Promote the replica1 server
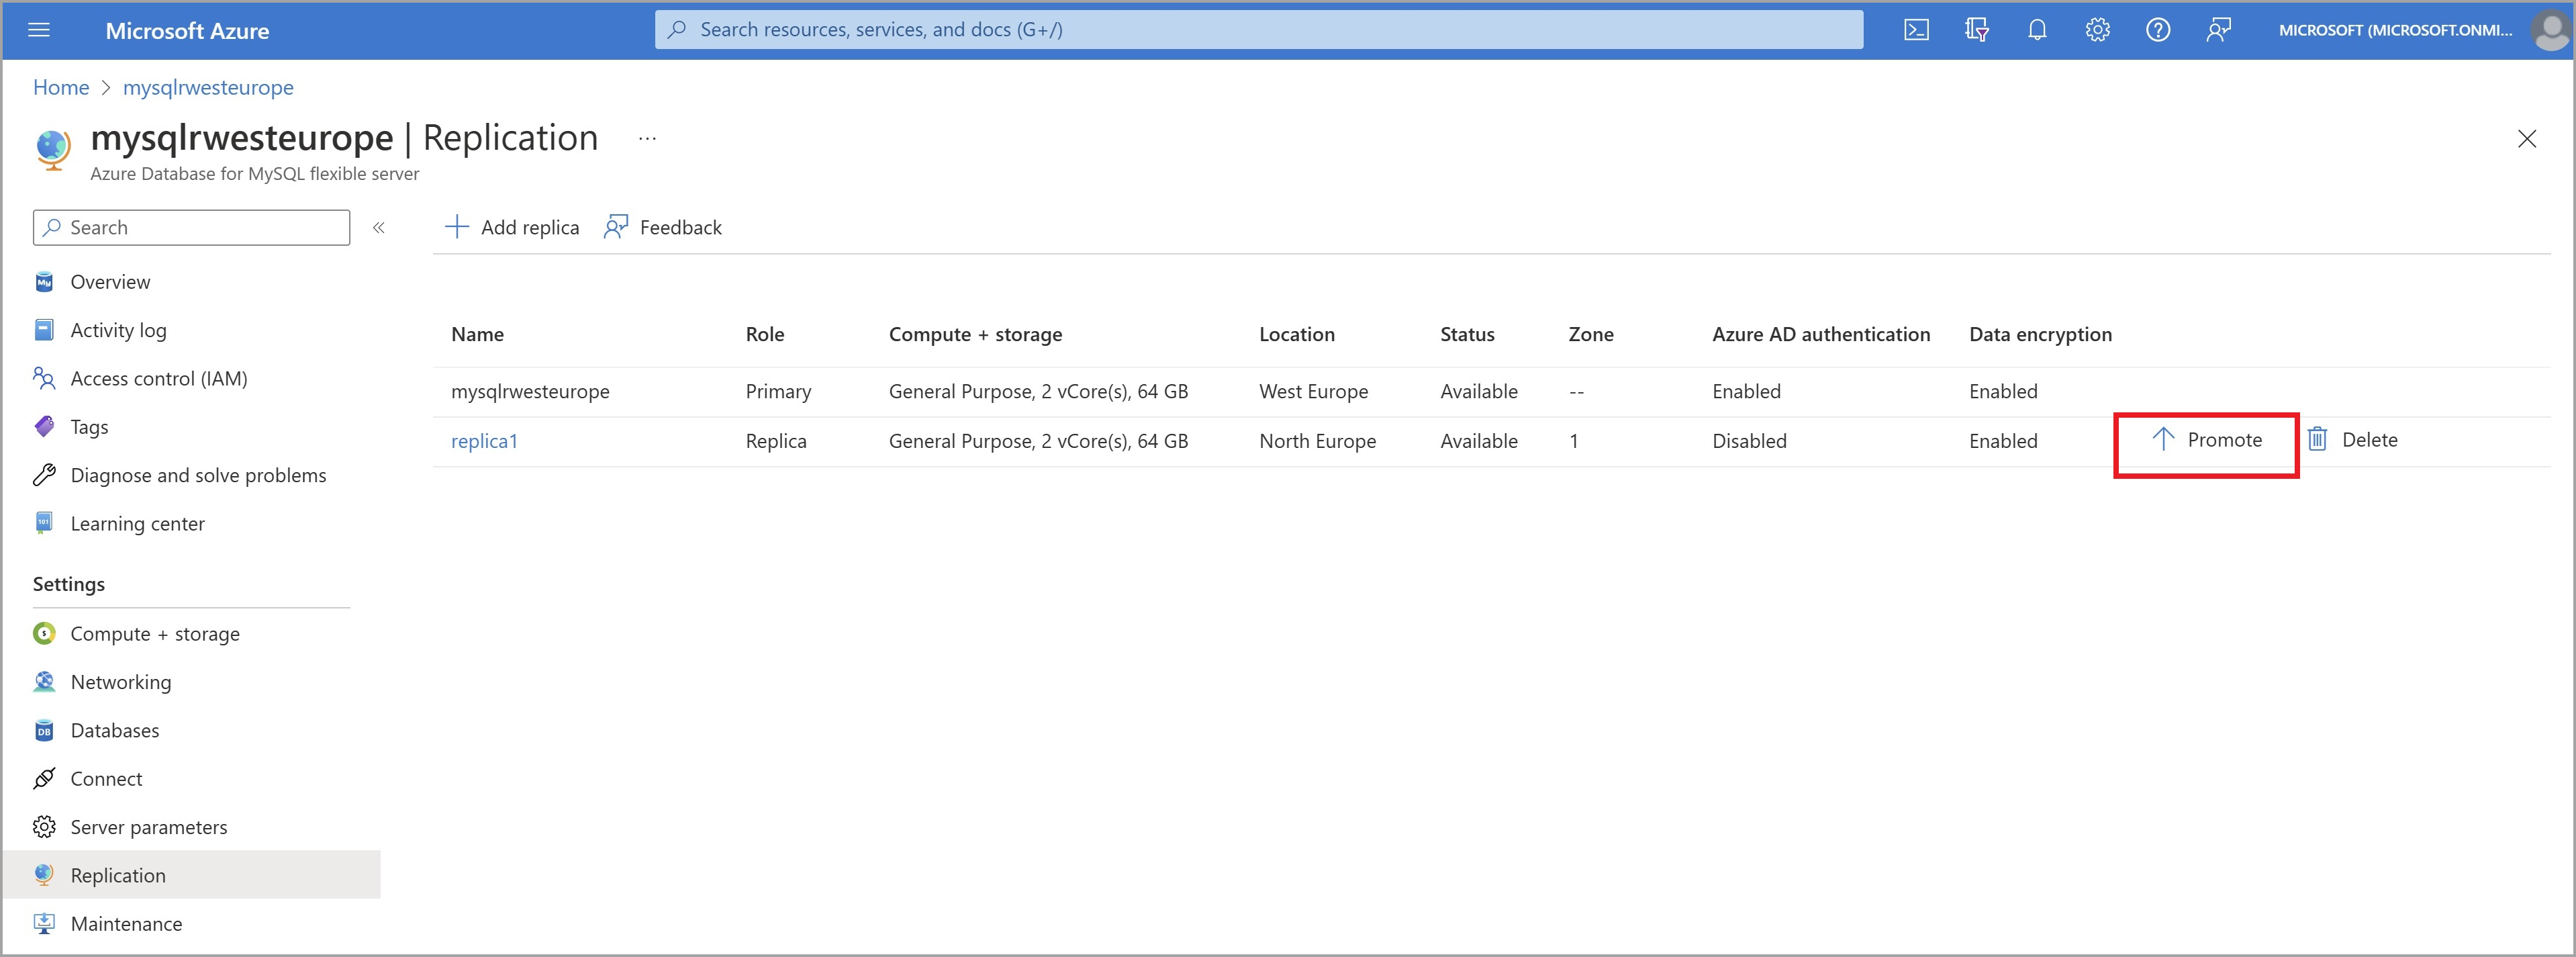 point(2206,440)
